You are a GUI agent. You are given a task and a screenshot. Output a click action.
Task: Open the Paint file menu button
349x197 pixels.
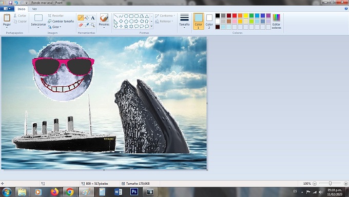[x=7, y=9]
